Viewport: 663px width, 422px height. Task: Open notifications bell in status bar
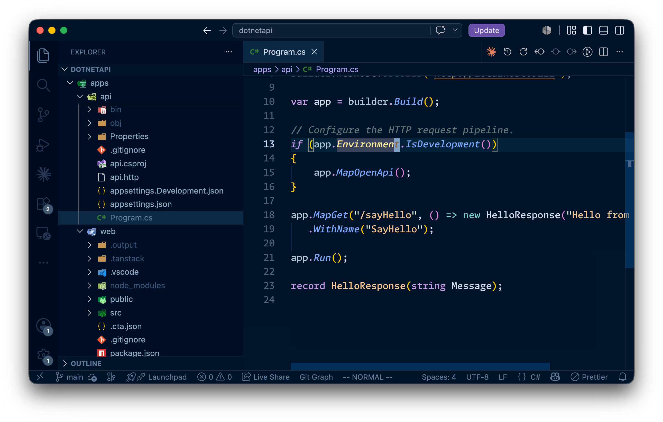(623, 377)
